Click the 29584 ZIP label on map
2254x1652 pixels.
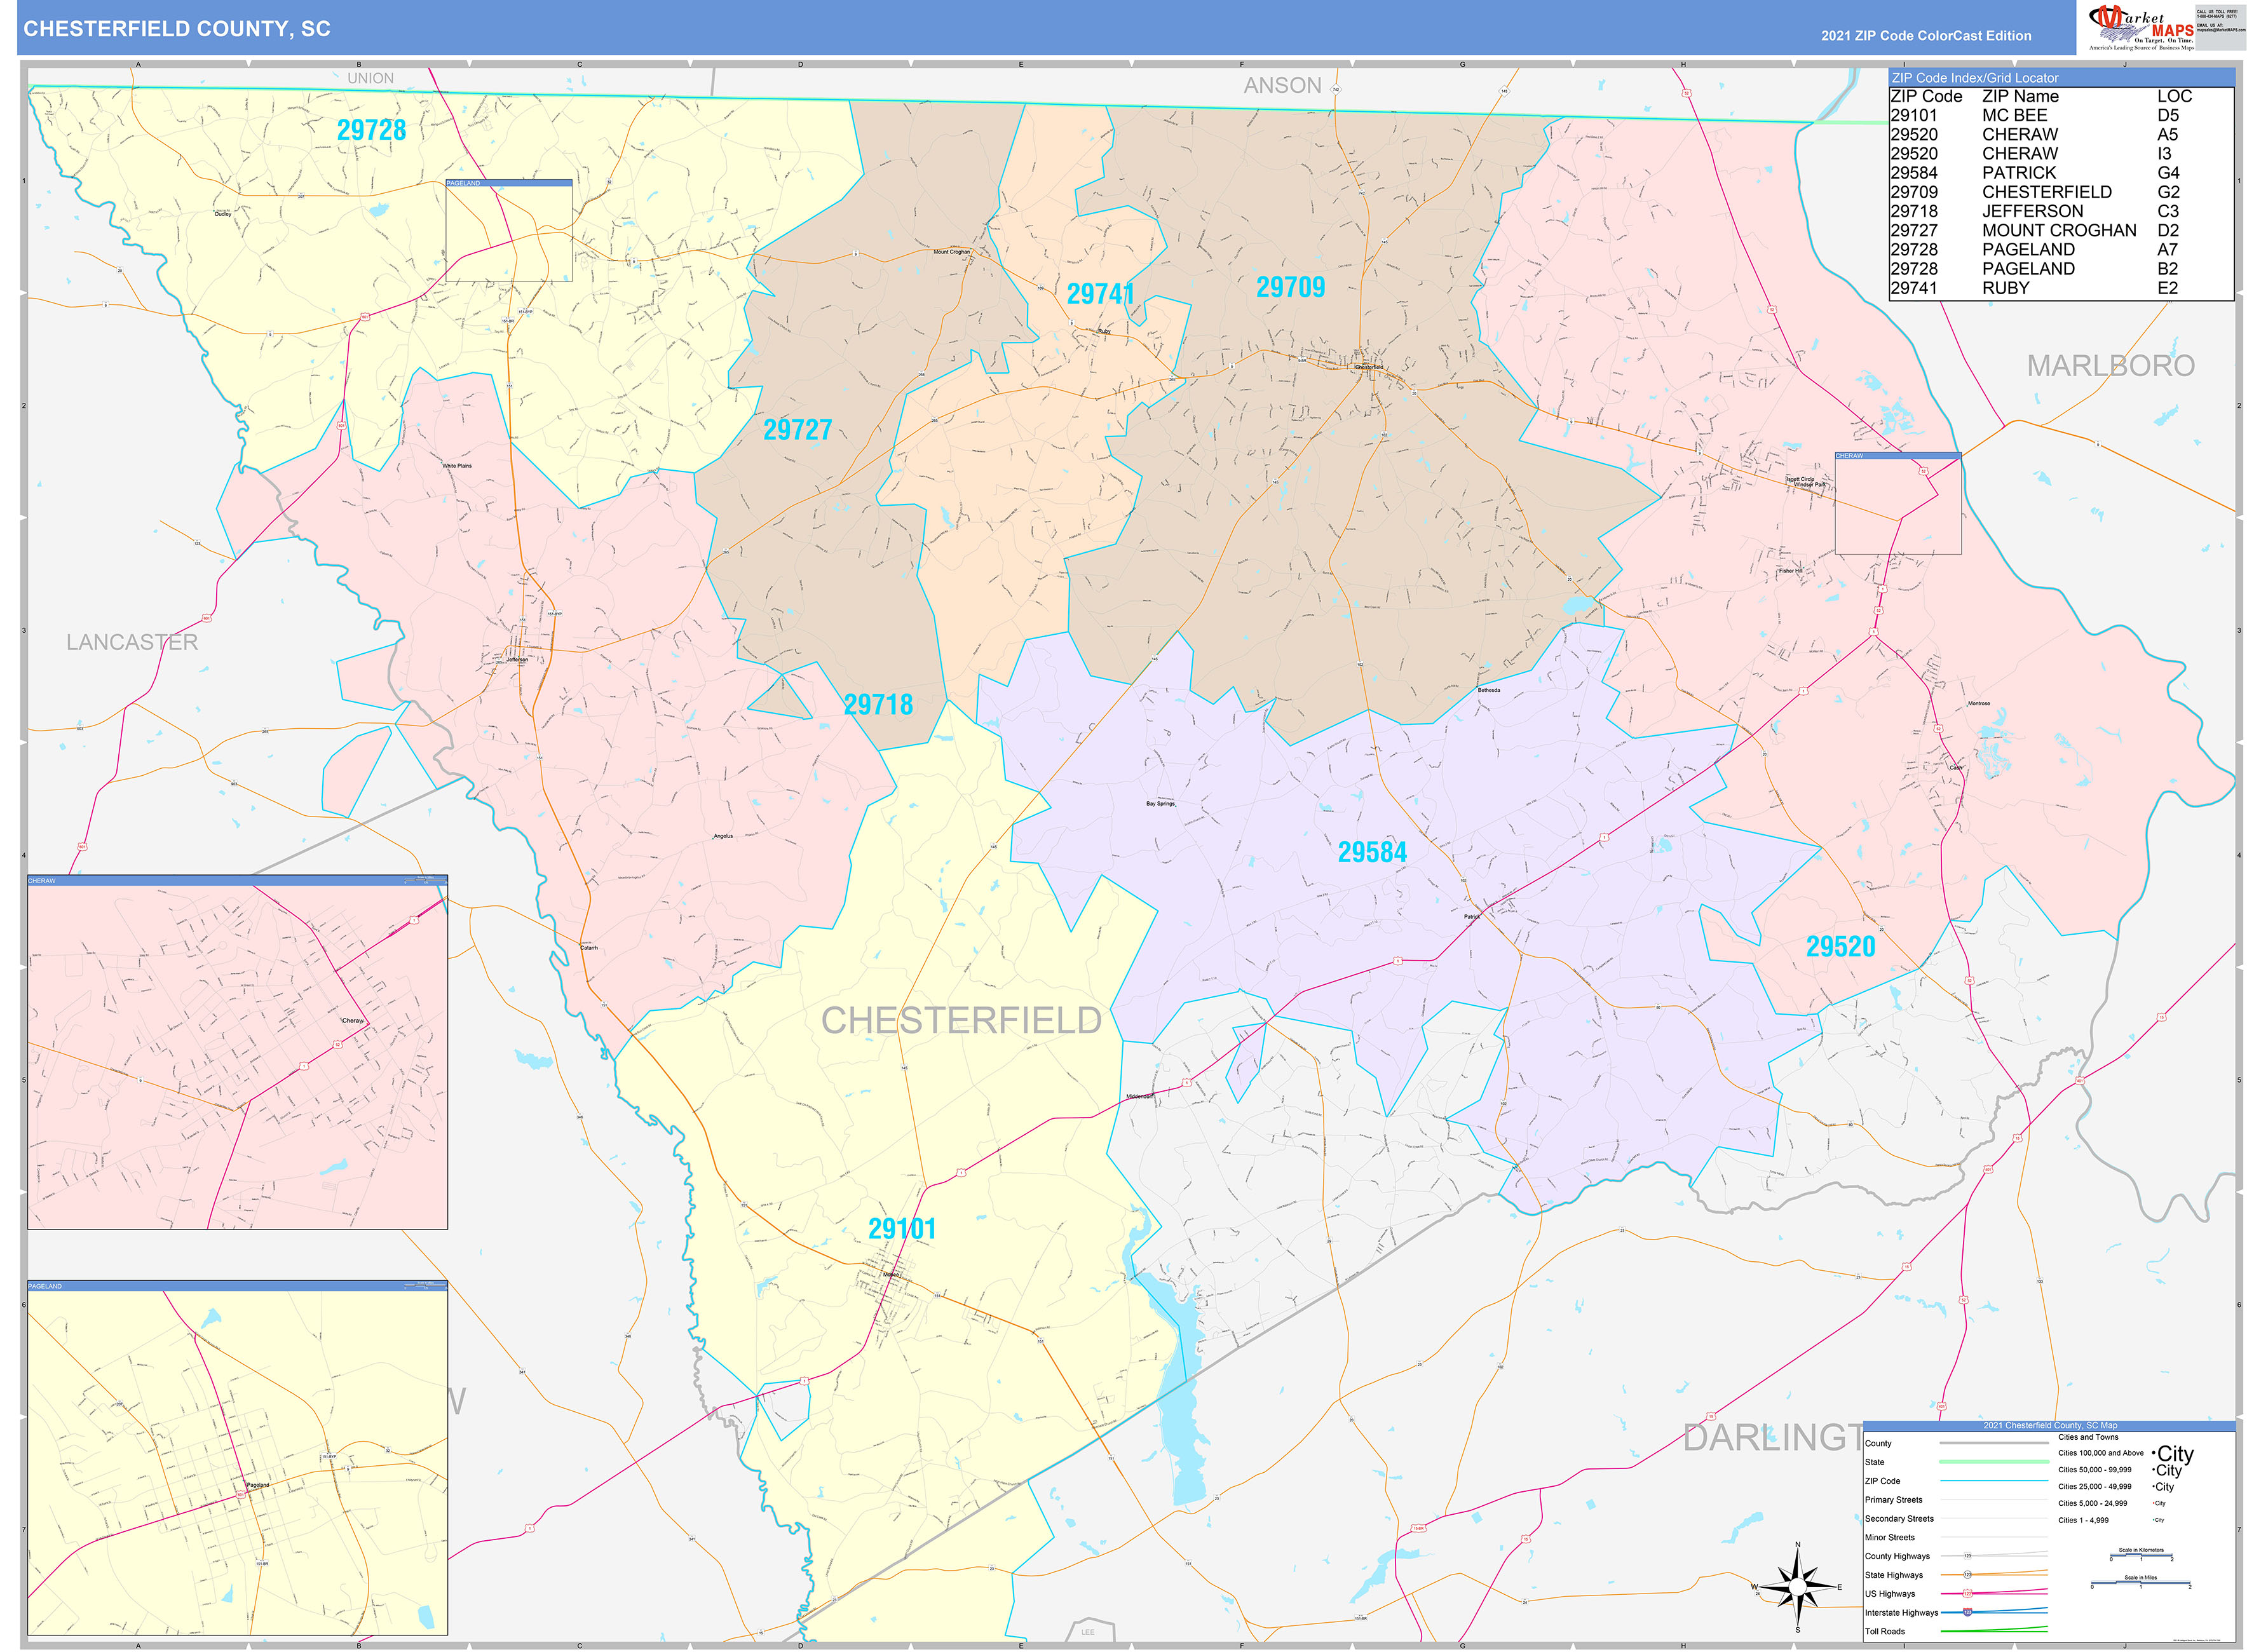point(1373,852)
